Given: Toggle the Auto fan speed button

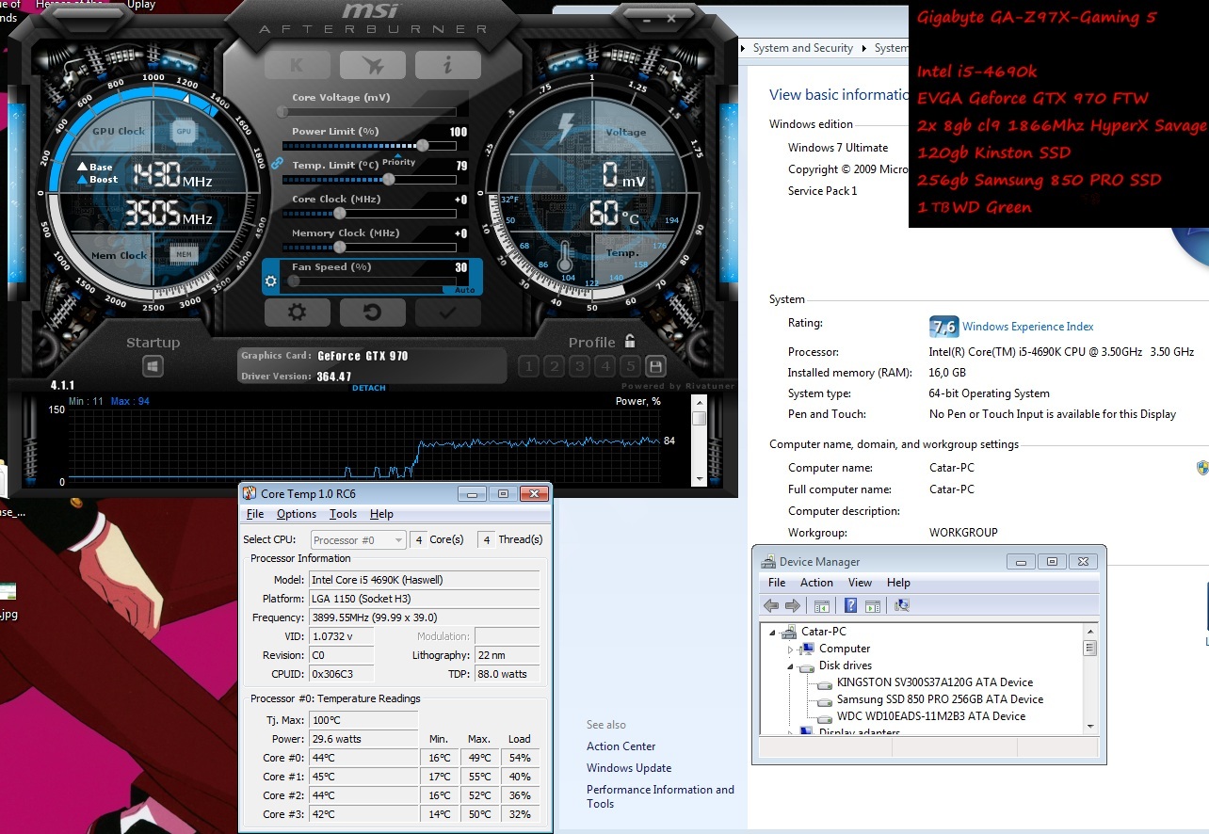Looking at the screenshot, I should pyautogui.click(x=463, y=290).
